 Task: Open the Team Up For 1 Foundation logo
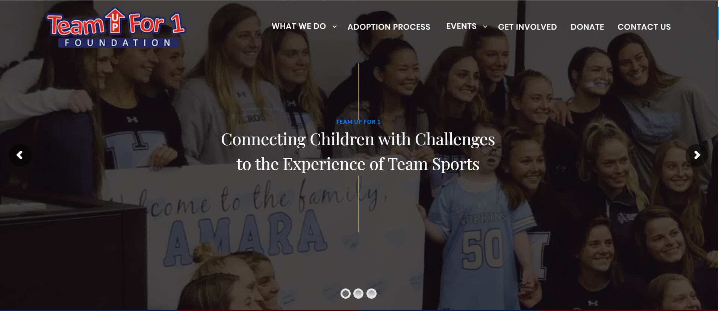[x=116, y=29]
